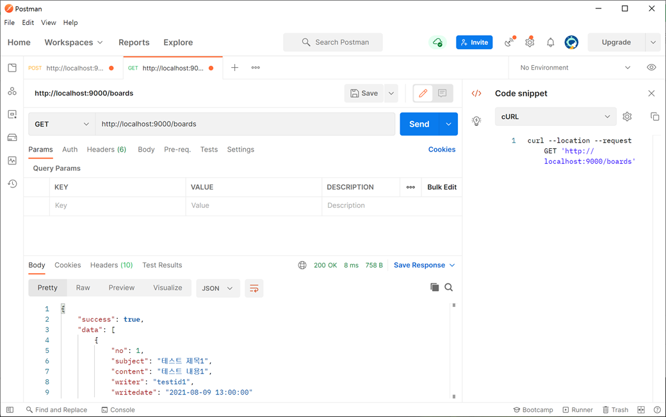Open the Environments sidebar icon

point(12,114)
